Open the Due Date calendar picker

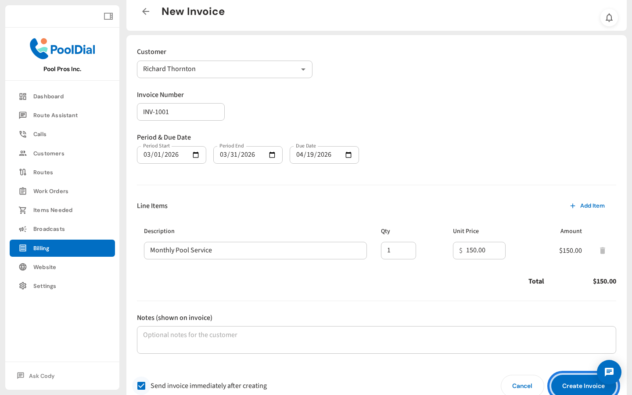(348, 154)
